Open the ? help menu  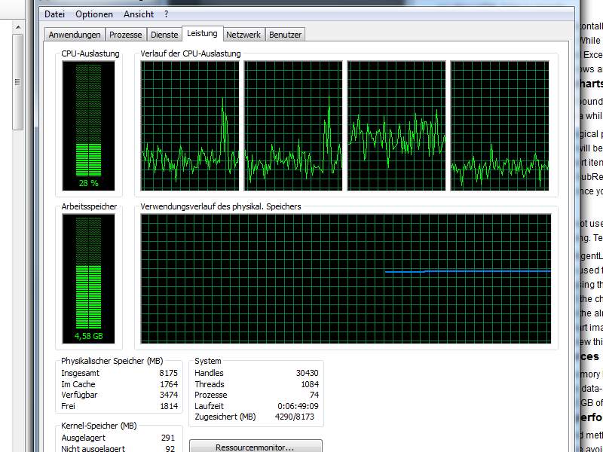[x=166, y=14]
